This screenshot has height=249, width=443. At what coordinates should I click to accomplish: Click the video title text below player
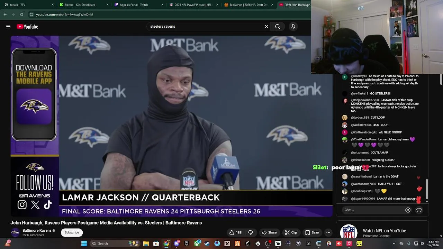tap(106, 223)
